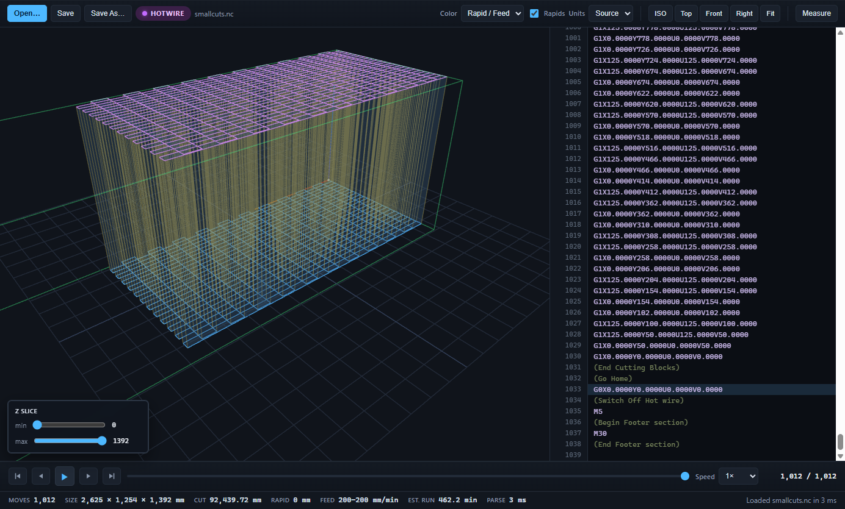Click the FEED 200–200 mm/min status
The height and width of the screenshot is (509, 845).
[359, 500]
